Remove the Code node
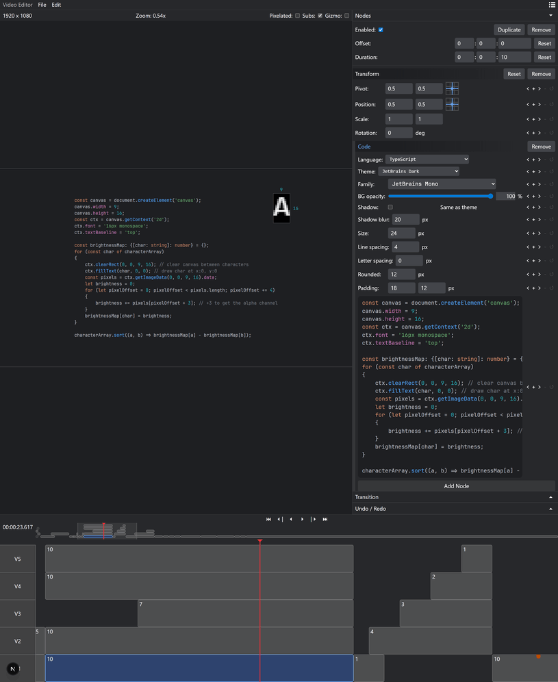The image size is (558, 682). pyautogui.click(x=541, y=147)
